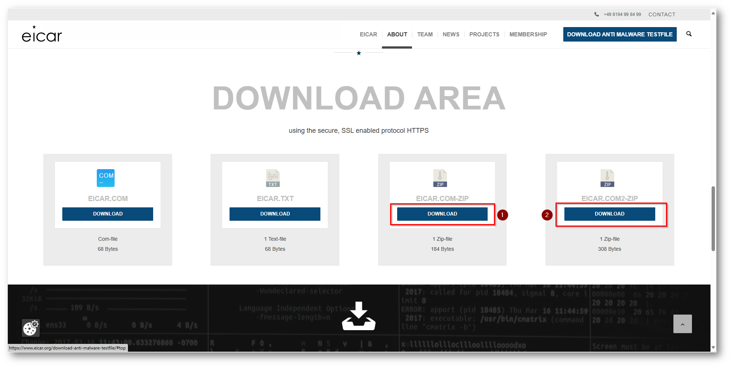Screen dimensions: 732x368
Task: Go to the TEAM menu item
Action: [425, 34]
